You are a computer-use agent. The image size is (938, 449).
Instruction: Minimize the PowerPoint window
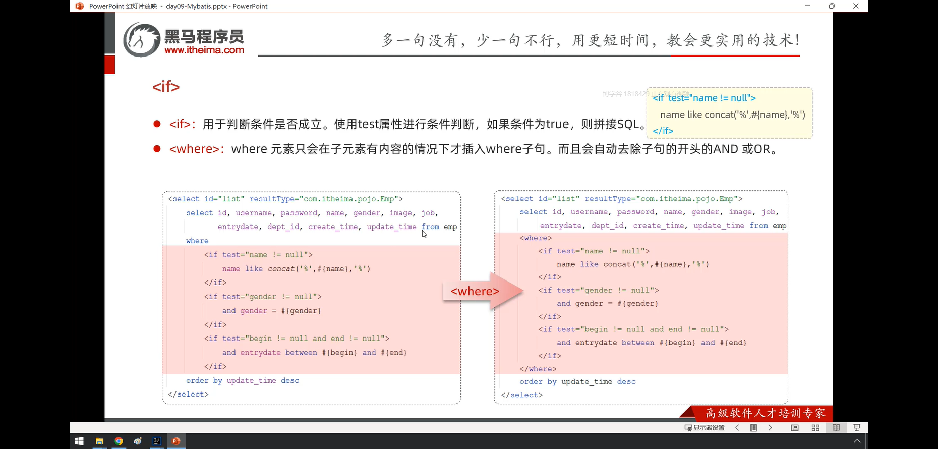[x=807, y=6]
